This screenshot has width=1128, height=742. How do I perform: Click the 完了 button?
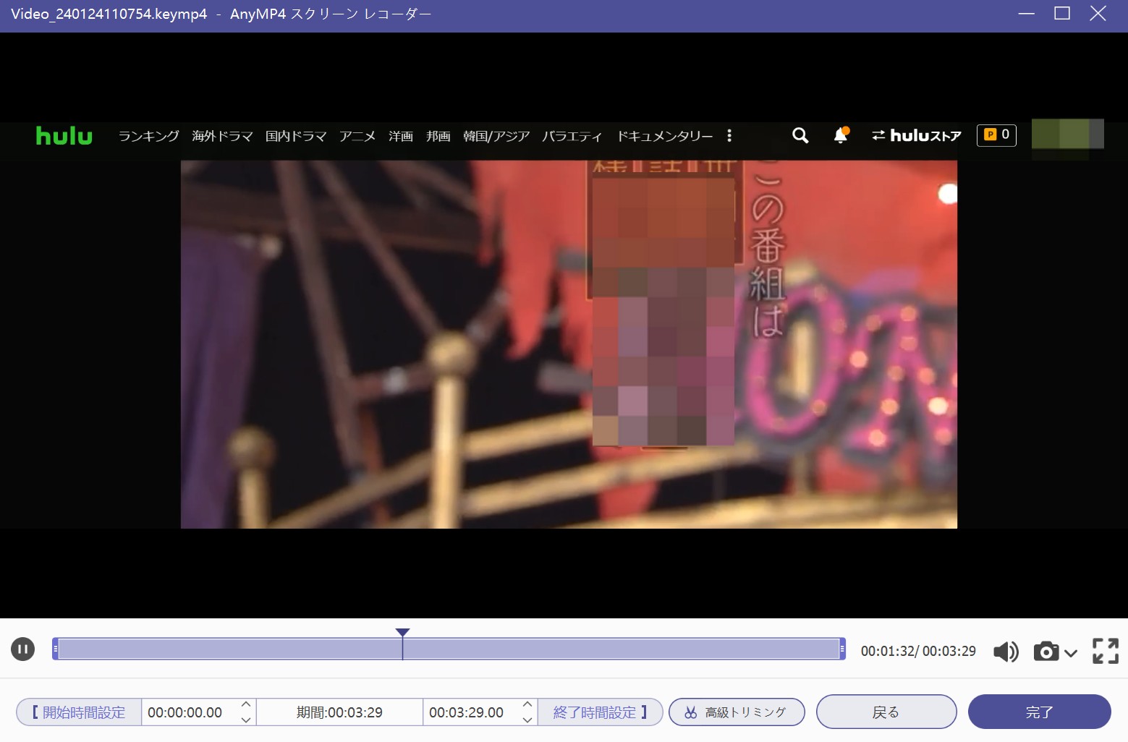[x=1039, y=712]
